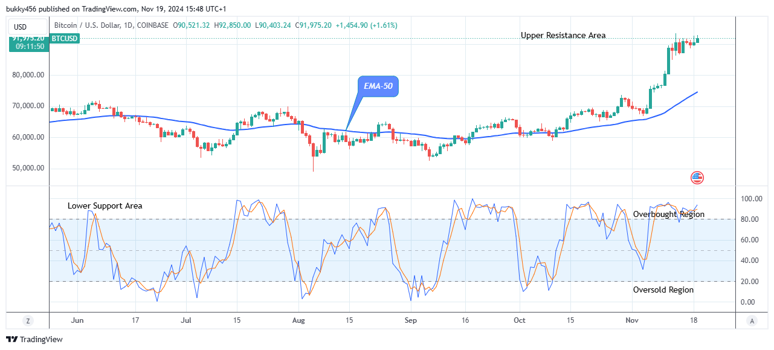Click the 'Oversold Region' label
This screenshot has height=350, width=774.
(663, 290)
